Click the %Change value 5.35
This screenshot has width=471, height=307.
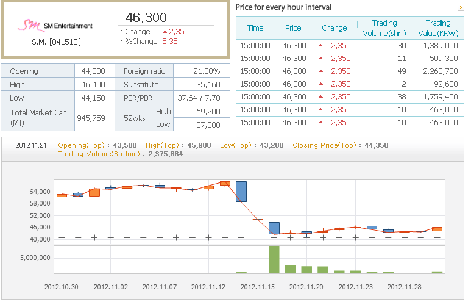click(170, 42)
